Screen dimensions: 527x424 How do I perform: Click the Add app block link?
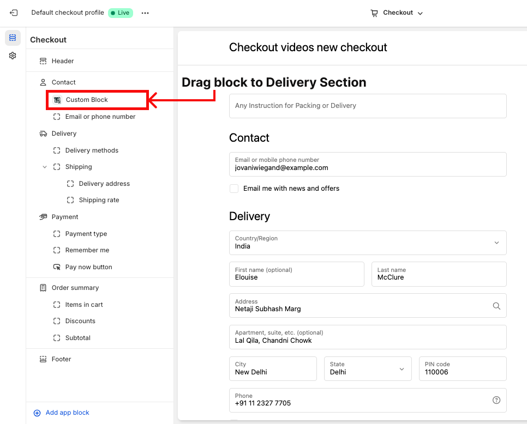click(x=67, y=413)
